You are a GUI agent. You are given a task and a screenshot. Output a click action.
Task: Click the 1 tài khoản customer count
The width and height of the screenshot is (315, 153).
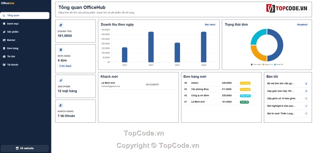tap(66, 116)
